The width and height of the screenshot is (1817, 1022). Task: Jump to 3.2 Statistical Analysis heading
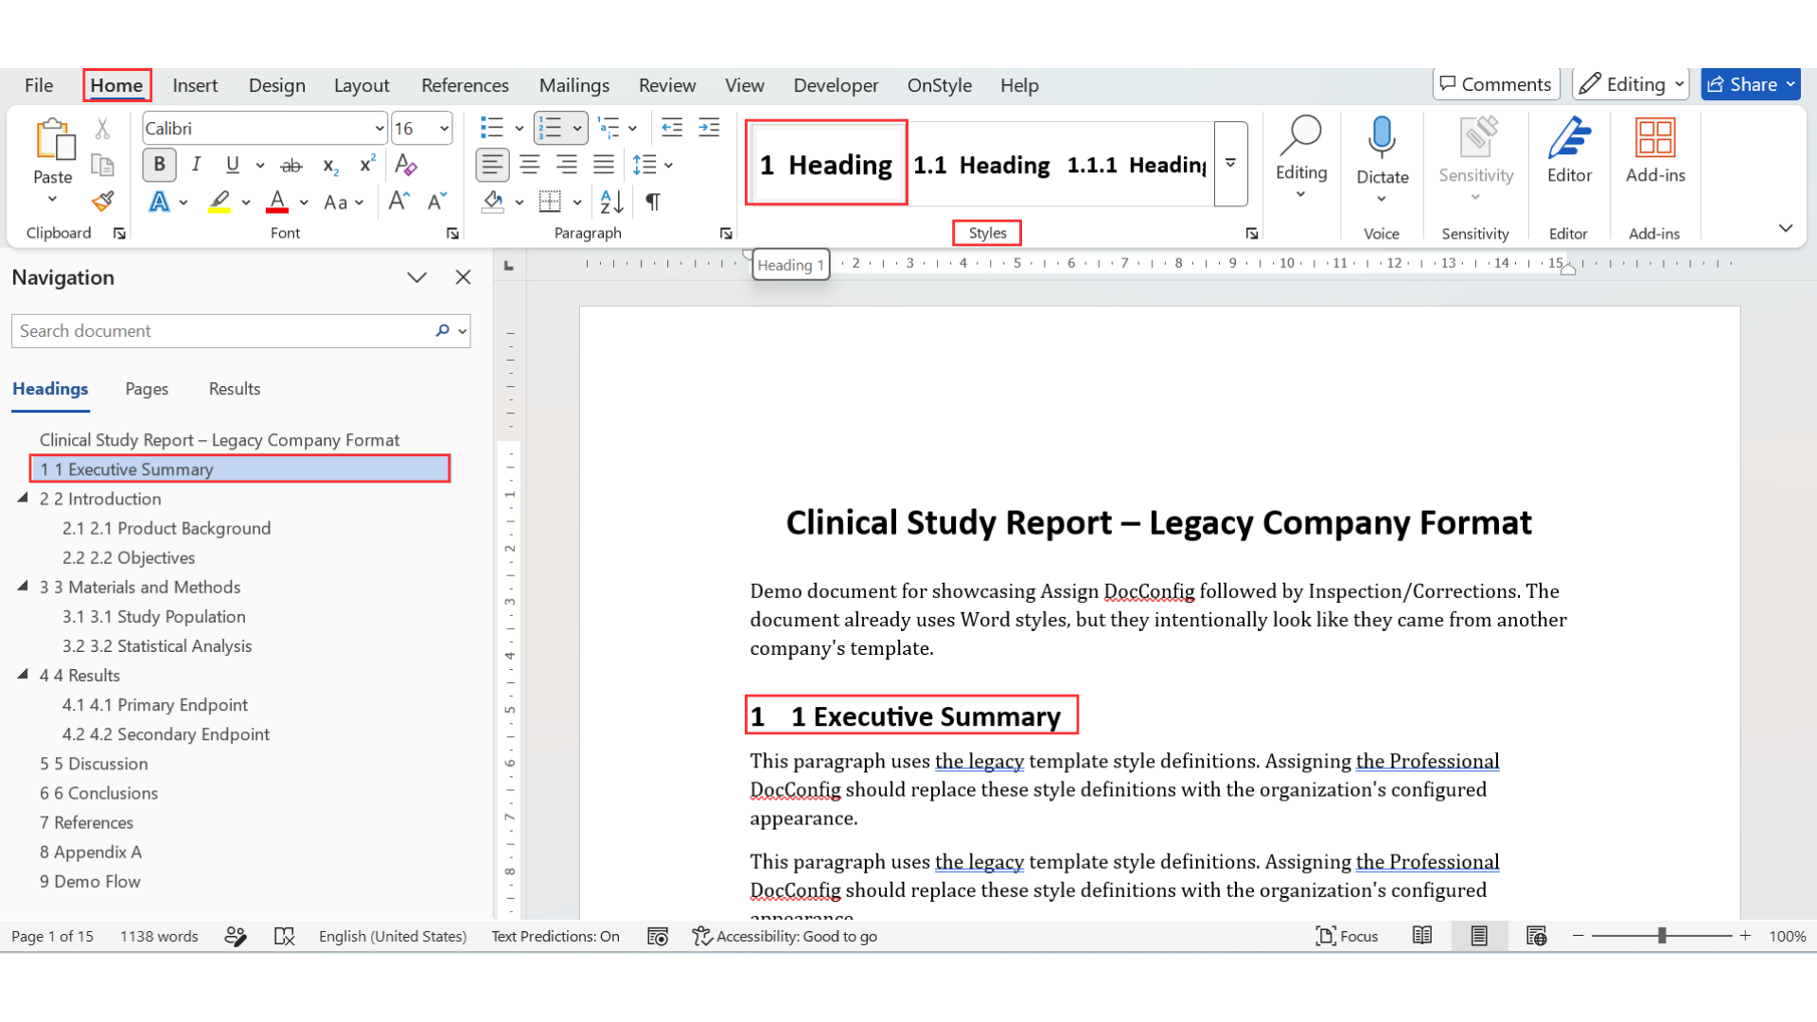pyautogui.click(x=157, y=646)
